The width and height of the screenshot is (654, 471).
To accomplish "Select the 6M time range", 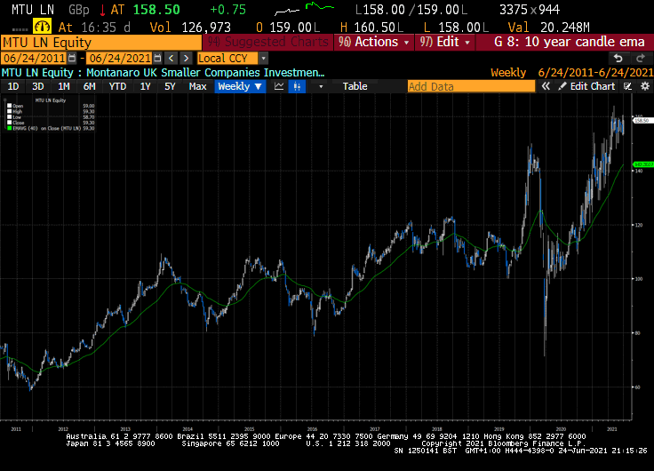I will 89,86.
